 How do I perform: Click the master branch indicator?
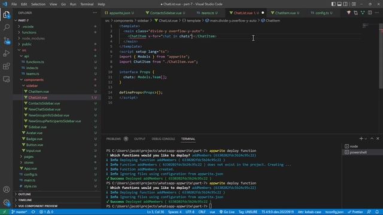19,212
